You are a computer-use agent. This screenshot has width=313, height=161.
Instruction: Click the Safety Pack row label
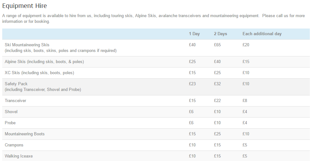[x=16, y=84]
